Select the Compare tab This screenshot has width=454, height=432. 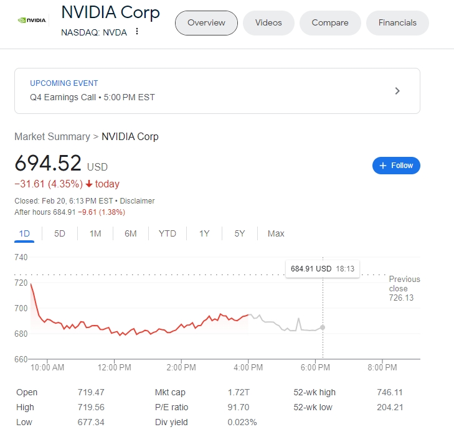coord(330,23)
